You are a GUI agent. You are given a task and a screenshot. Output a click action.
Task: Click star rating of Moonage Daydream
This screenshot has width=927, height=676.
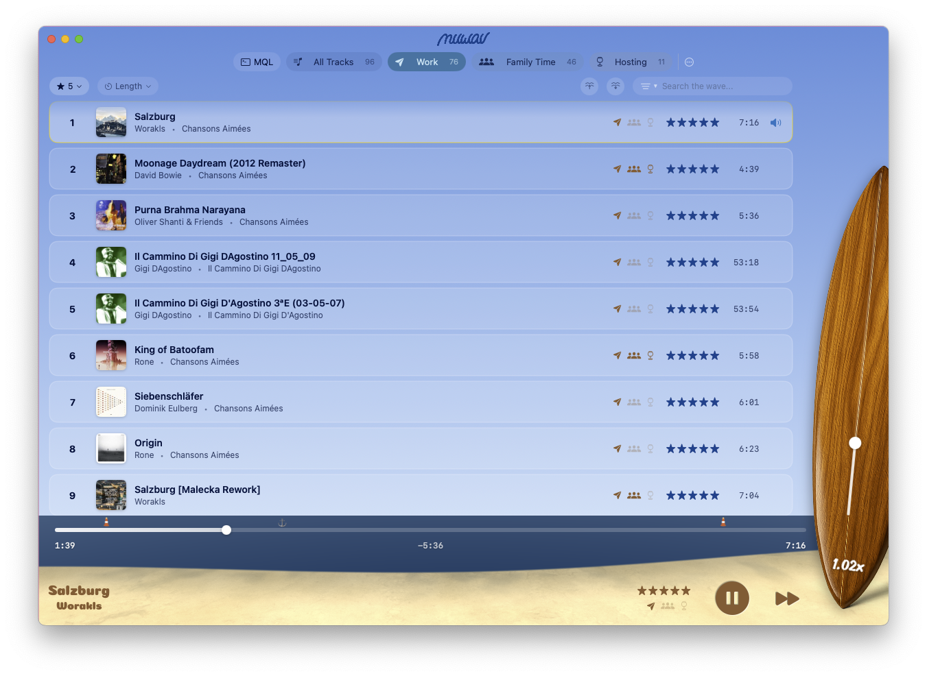(693, 169)
